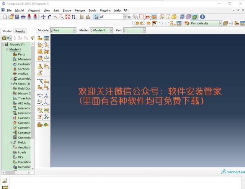This screenshot has width=245, height=189.
Task: Select the Rotate View tool
Action: pyautogui.click(x=49, y=17)
